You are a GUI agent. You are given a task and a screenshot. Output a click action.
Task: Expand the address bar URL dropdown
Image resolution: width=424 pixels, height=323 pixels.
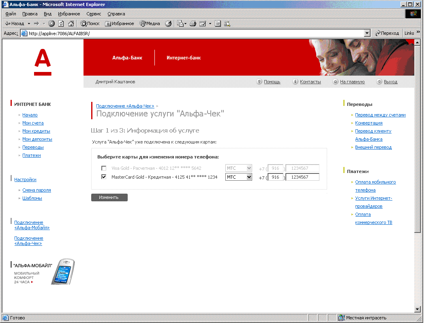tap(367, 34)
